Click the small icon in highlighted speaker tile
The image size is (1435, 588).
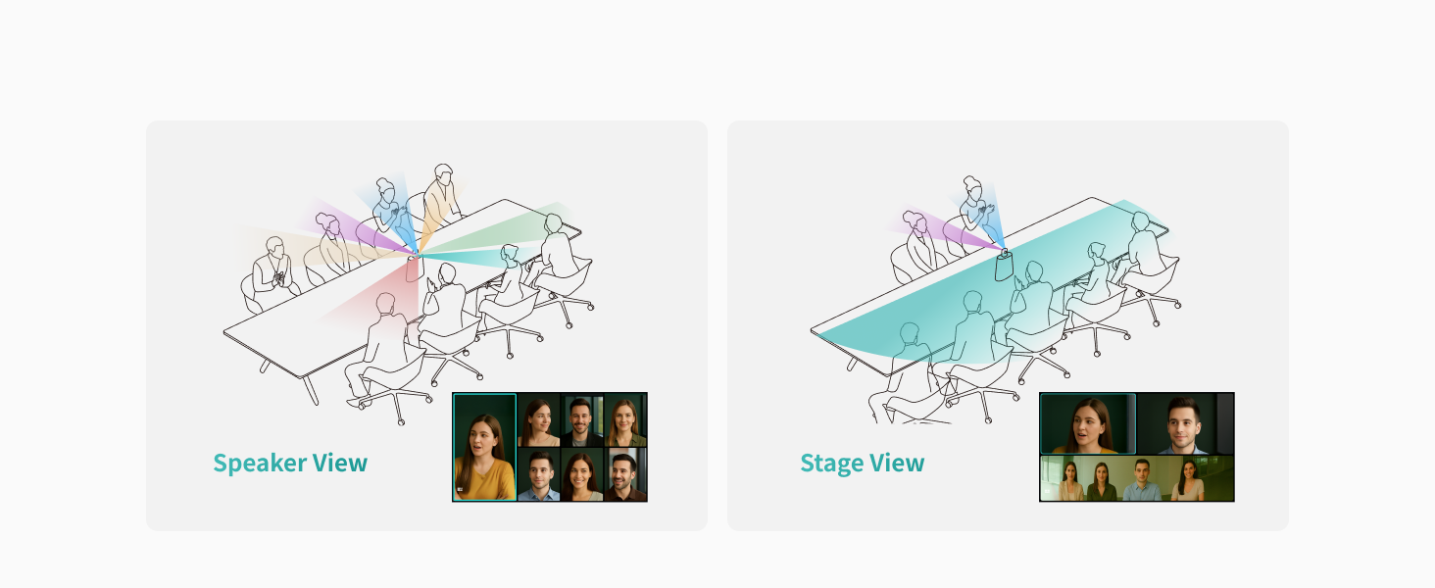point(460,488)
